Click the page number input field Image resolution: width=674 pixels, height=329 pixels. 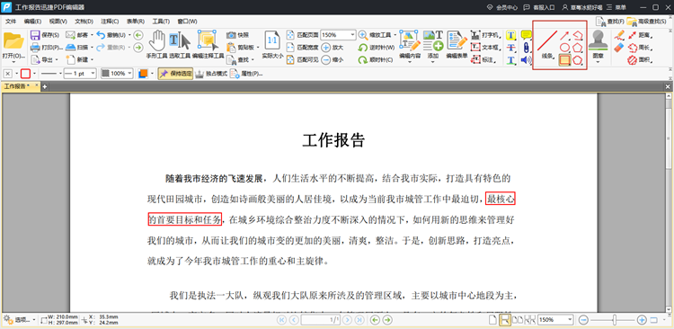321,319
